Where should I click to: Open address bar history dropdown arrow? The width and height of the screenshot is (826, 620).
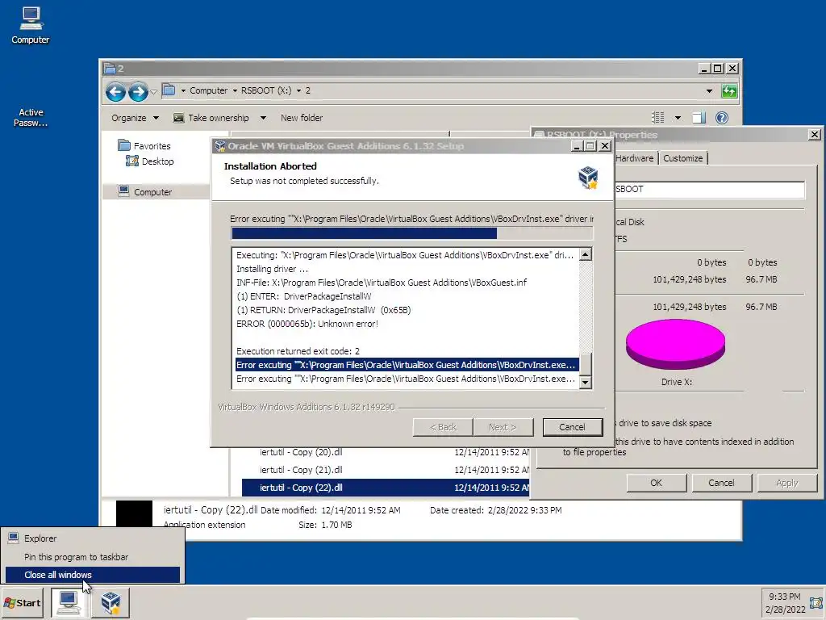(x=709, y=90)
